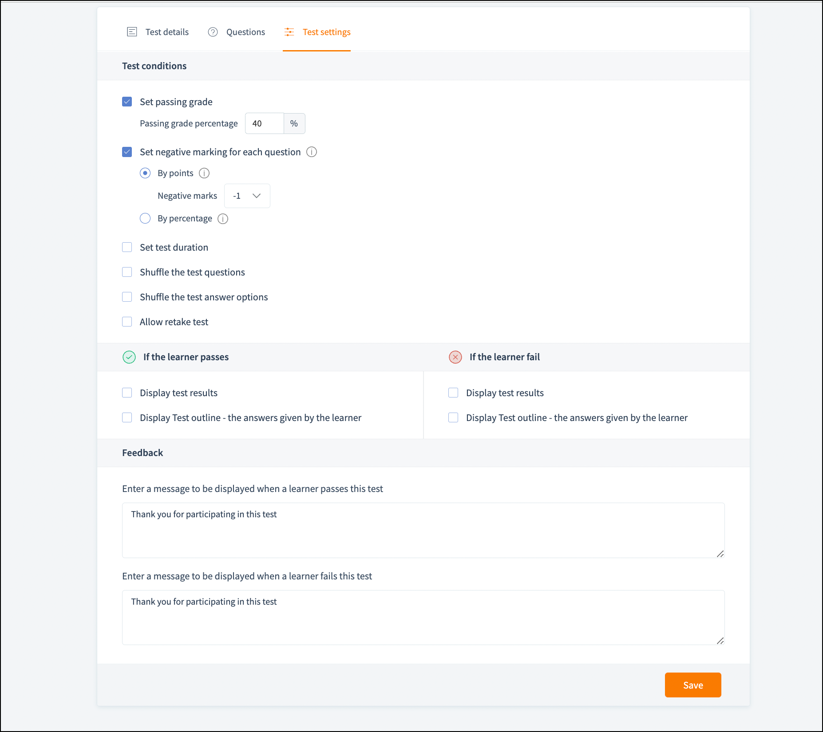This screenshot has height=732, width=823.
Task: Click info icon next to By points
Action: point(204,173)
